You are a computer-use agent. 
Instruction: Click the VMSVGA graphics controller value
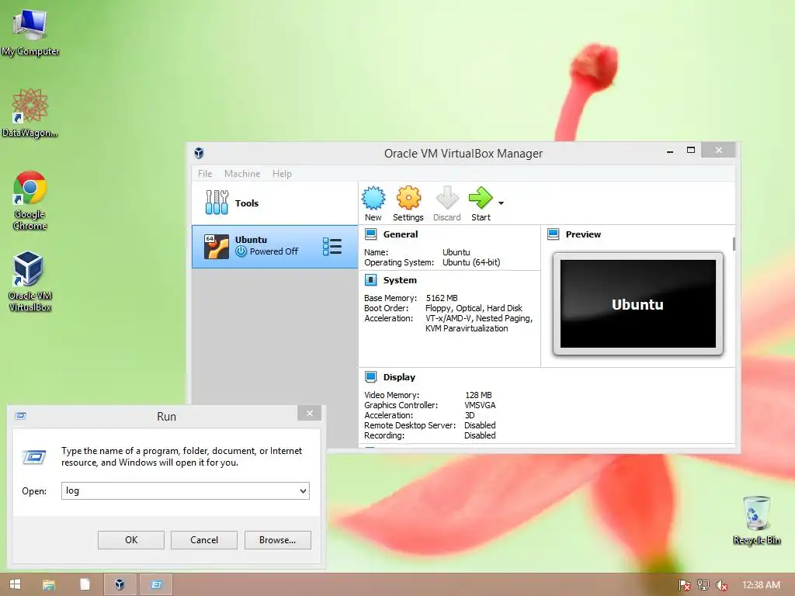coord(480,405)
